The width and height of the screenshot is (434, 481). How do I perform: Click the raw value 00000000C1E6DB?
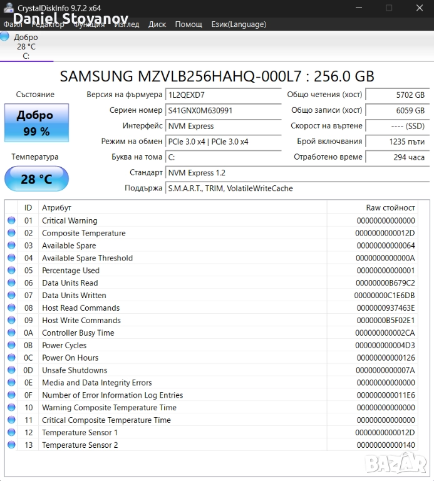[385, 296]
